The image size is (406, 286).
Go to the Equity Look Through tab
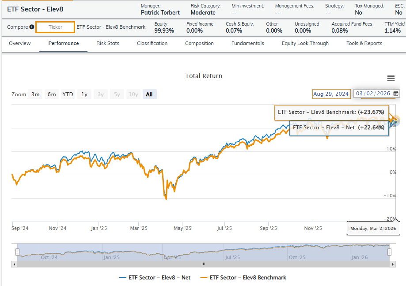(305, 43)
